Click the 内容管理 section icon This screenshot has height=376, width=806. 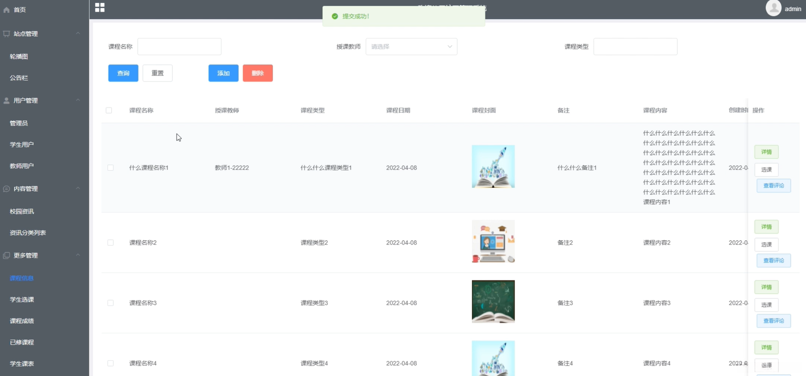point(6,188)
